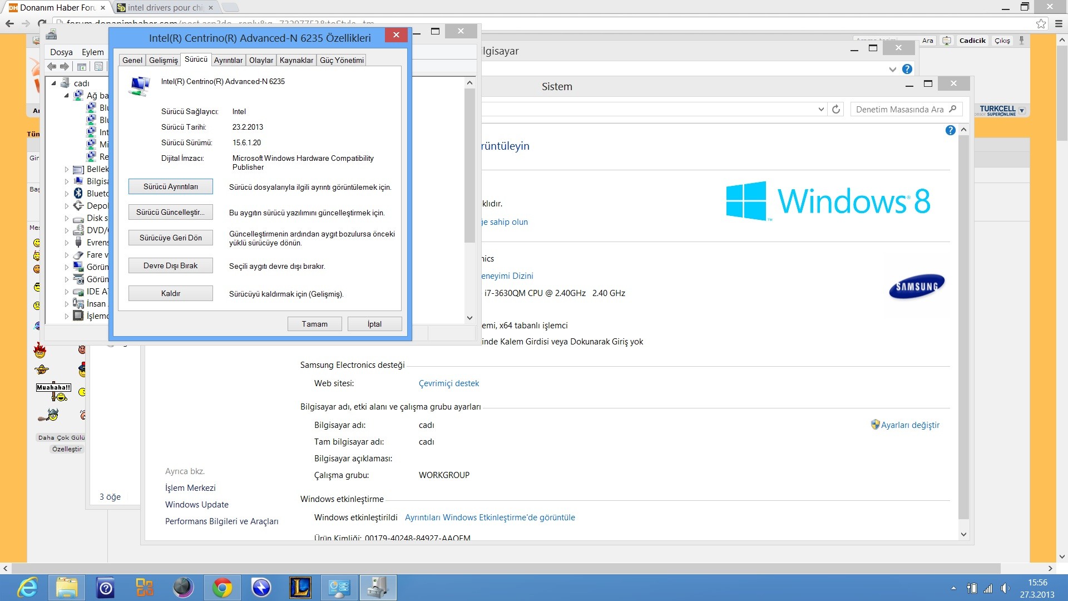The image size is (1068, 601).
Task: Confirm the dialog with Tamam
Action: coord(315,324)
